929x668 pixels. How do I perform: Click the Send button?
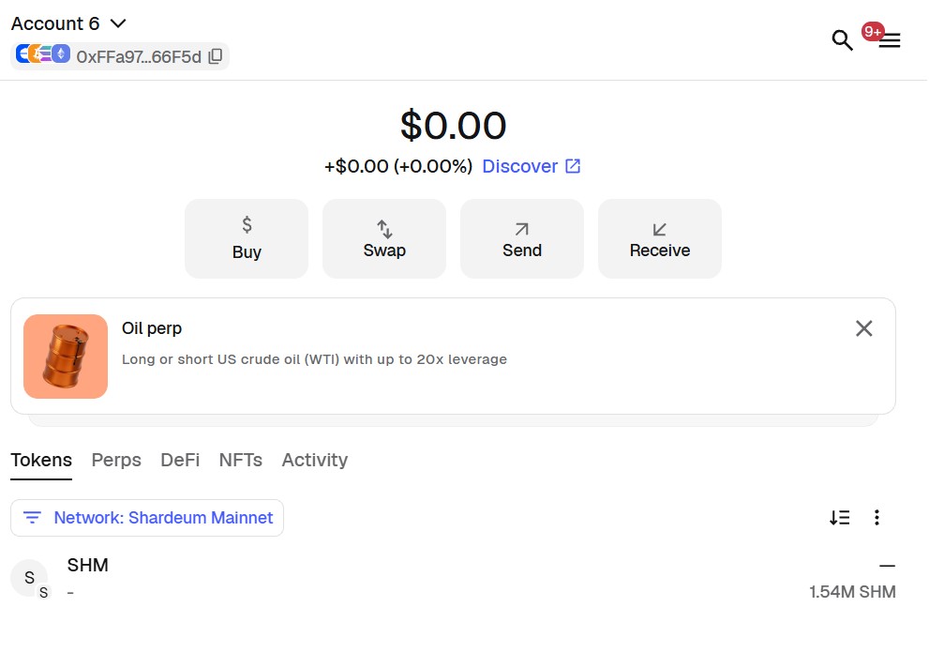tap(522, 239)
